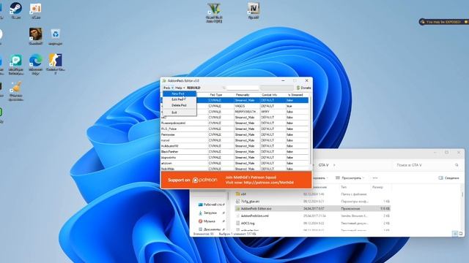Select the desktop shortcut with a face portrait
The width and height of the screenshot is (469, 263).
(36, 37)
